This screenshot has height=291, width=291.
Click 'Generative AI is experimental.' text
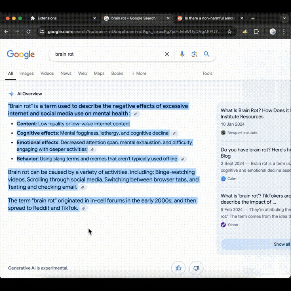tap(38, 268)
